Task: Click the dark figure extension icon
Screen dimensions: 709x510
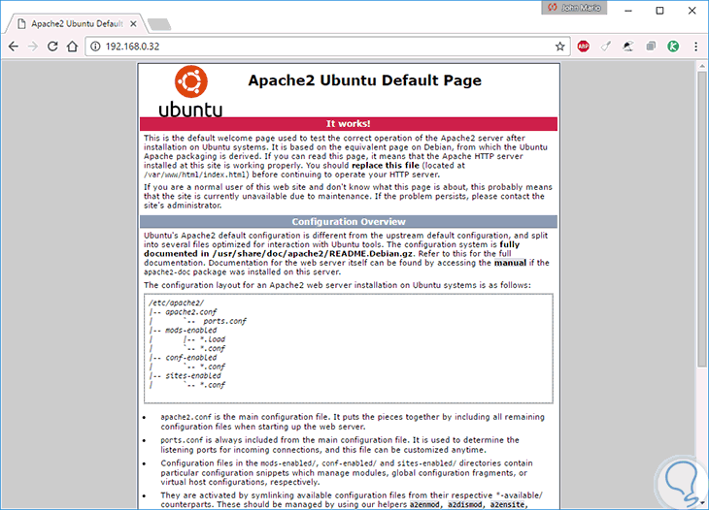Action: [628, 46]
